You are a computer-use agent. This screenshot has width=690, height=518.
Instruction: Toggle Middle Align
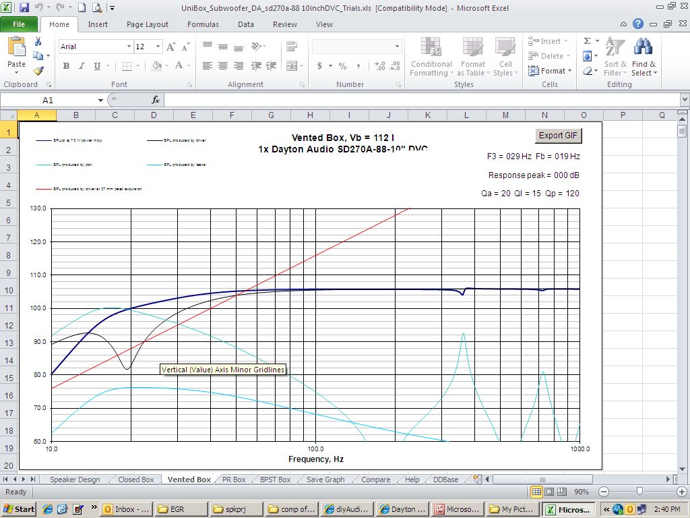click(223, 46)
